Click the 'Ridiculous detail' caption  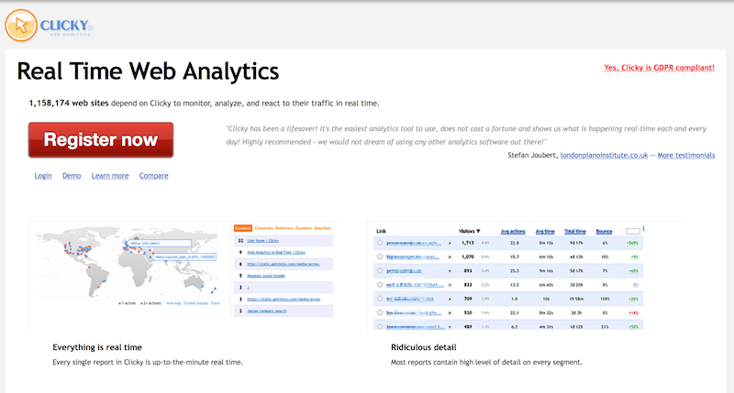424,347
